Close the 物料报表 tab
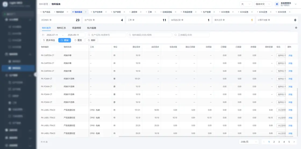The width and height of the screenshot is (301, 149). 86,12
